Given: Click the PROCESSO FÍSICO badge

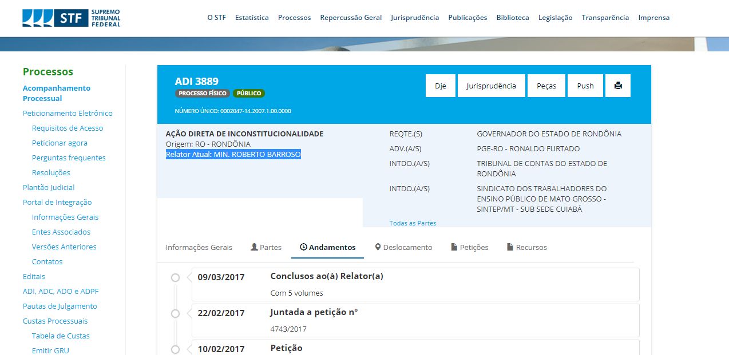Looking at the screenshot, I should click(x=203, y=93).
